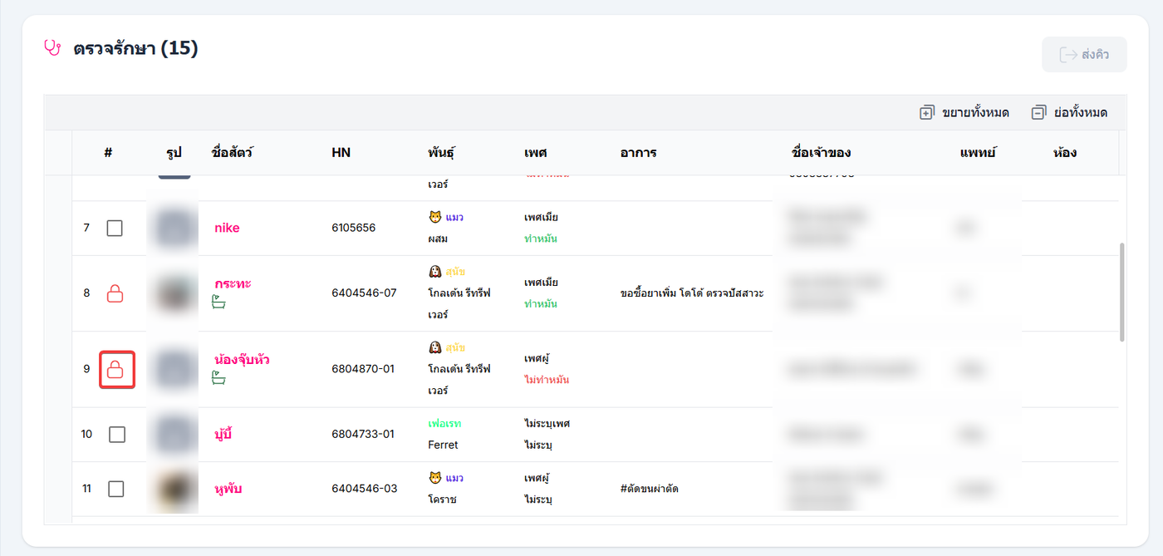Click the ชื่อเจ้าของ column header
1163x556 pixels.
click(x=822, y=153)
